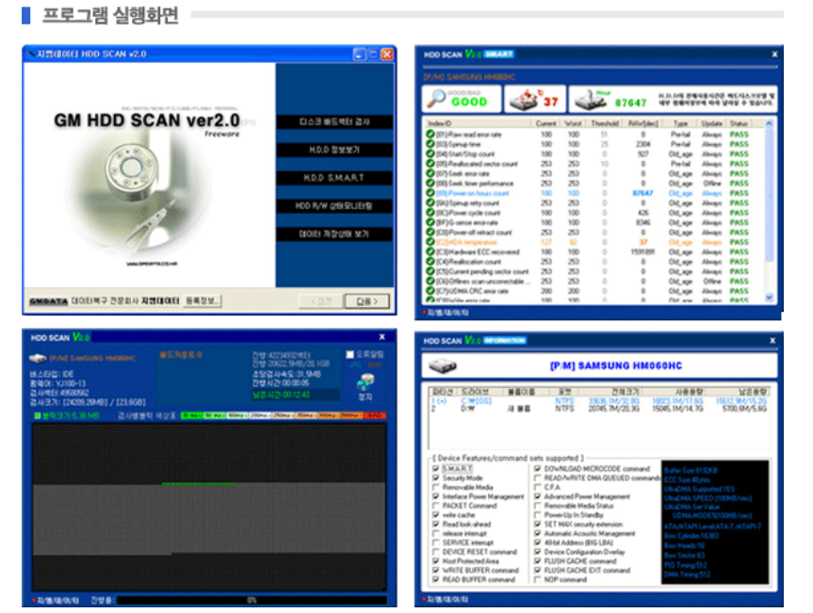Click the block scan map area
This screenshot has width=813, height=613.
click(x=209, y=507)
